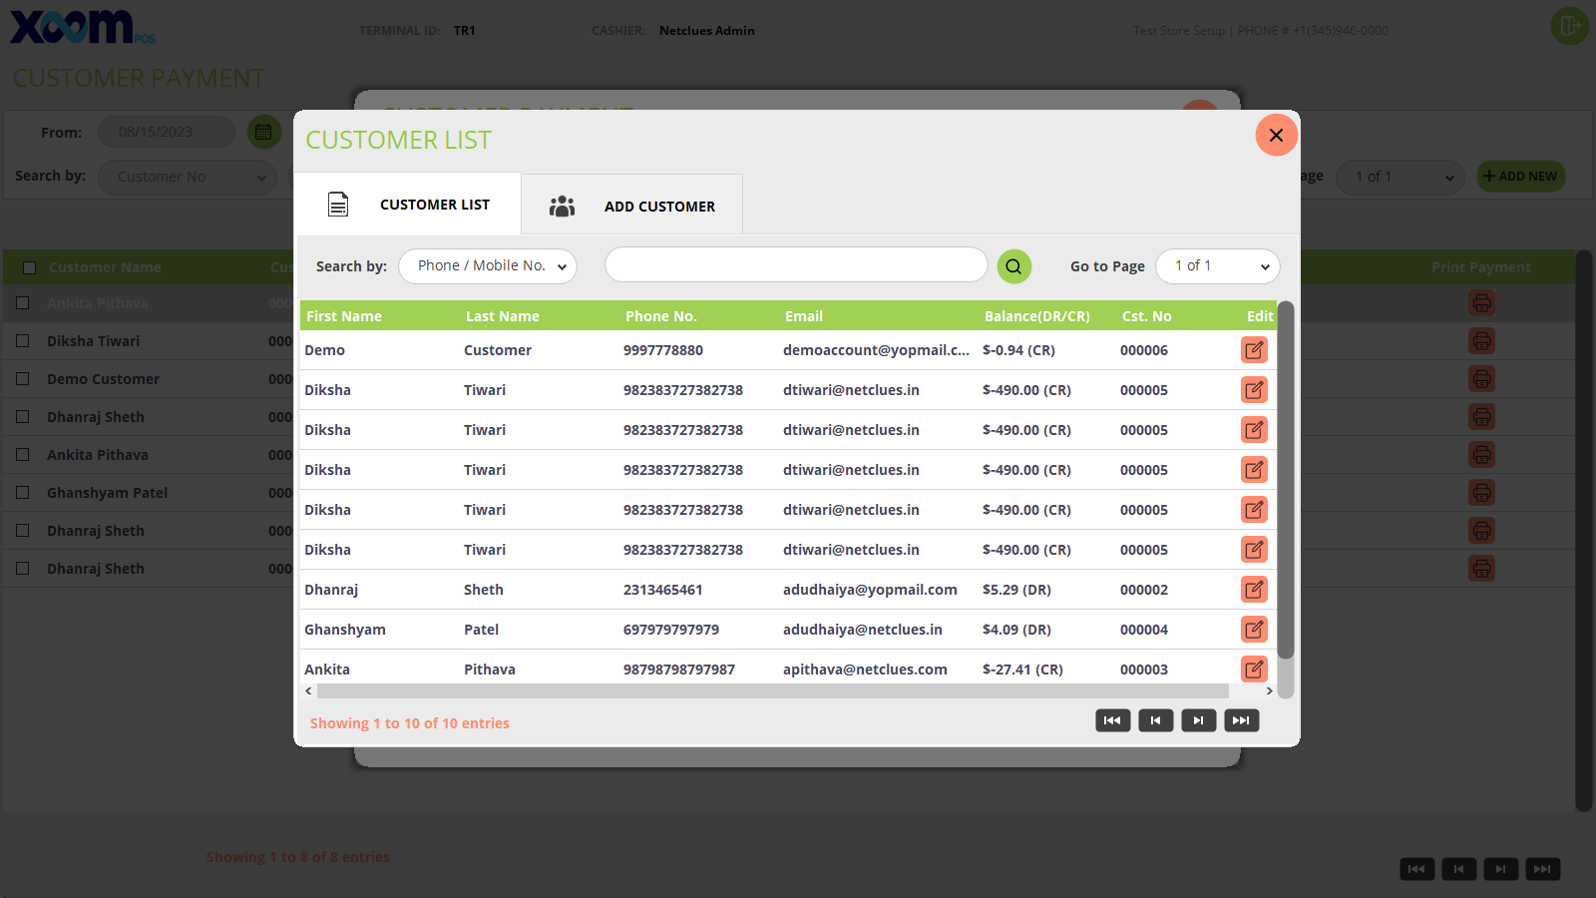Edit Dhanraj Sheth customer record

pyautogui.click(x=1254, y=590)
